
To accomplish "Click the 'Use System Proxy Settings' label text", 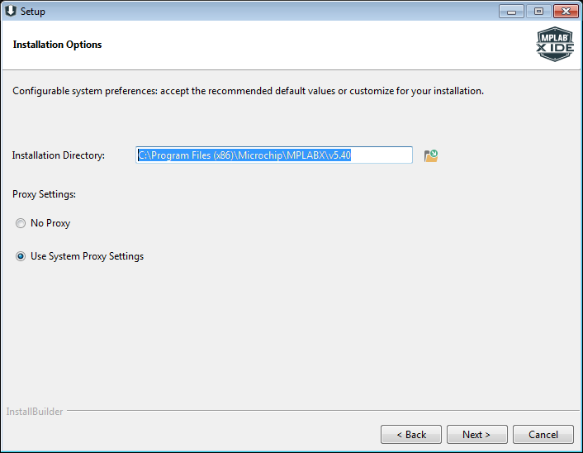I will pos(87,256).
